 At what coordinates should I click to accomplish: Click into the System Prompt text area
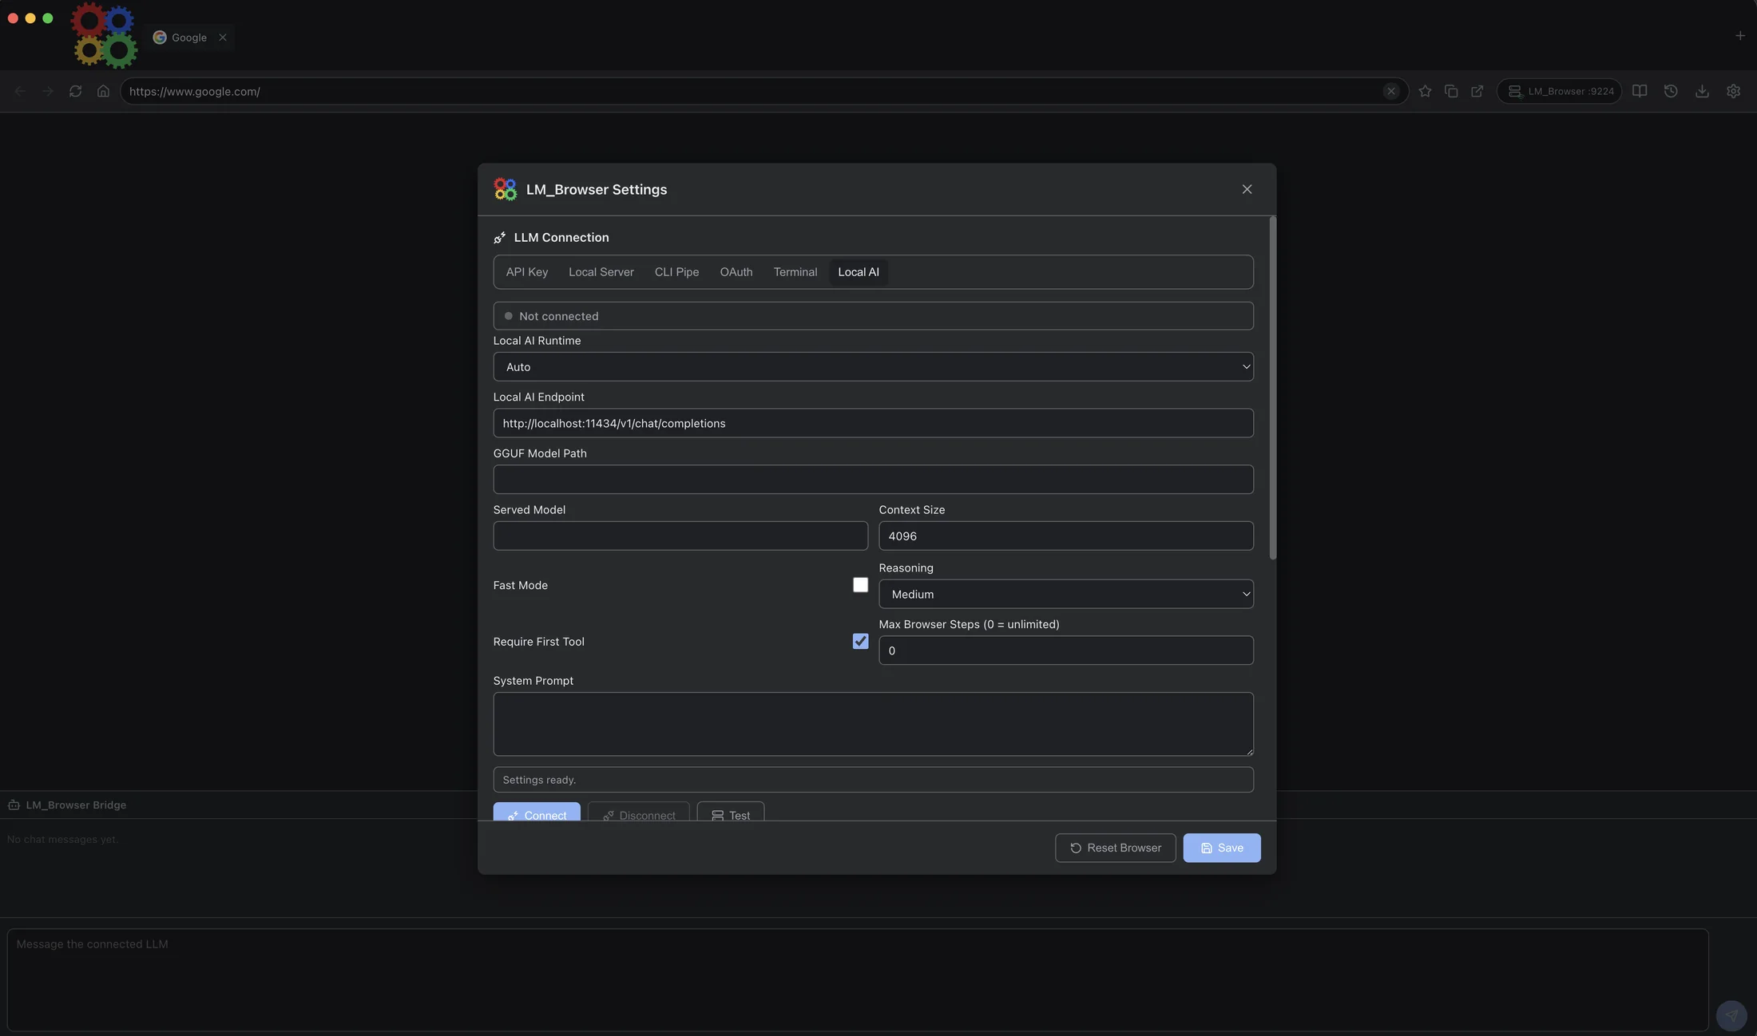(873, 724)
